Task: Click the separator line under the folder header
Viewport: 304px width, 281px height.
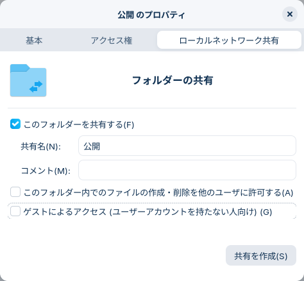Action: [x=152, y=108]
